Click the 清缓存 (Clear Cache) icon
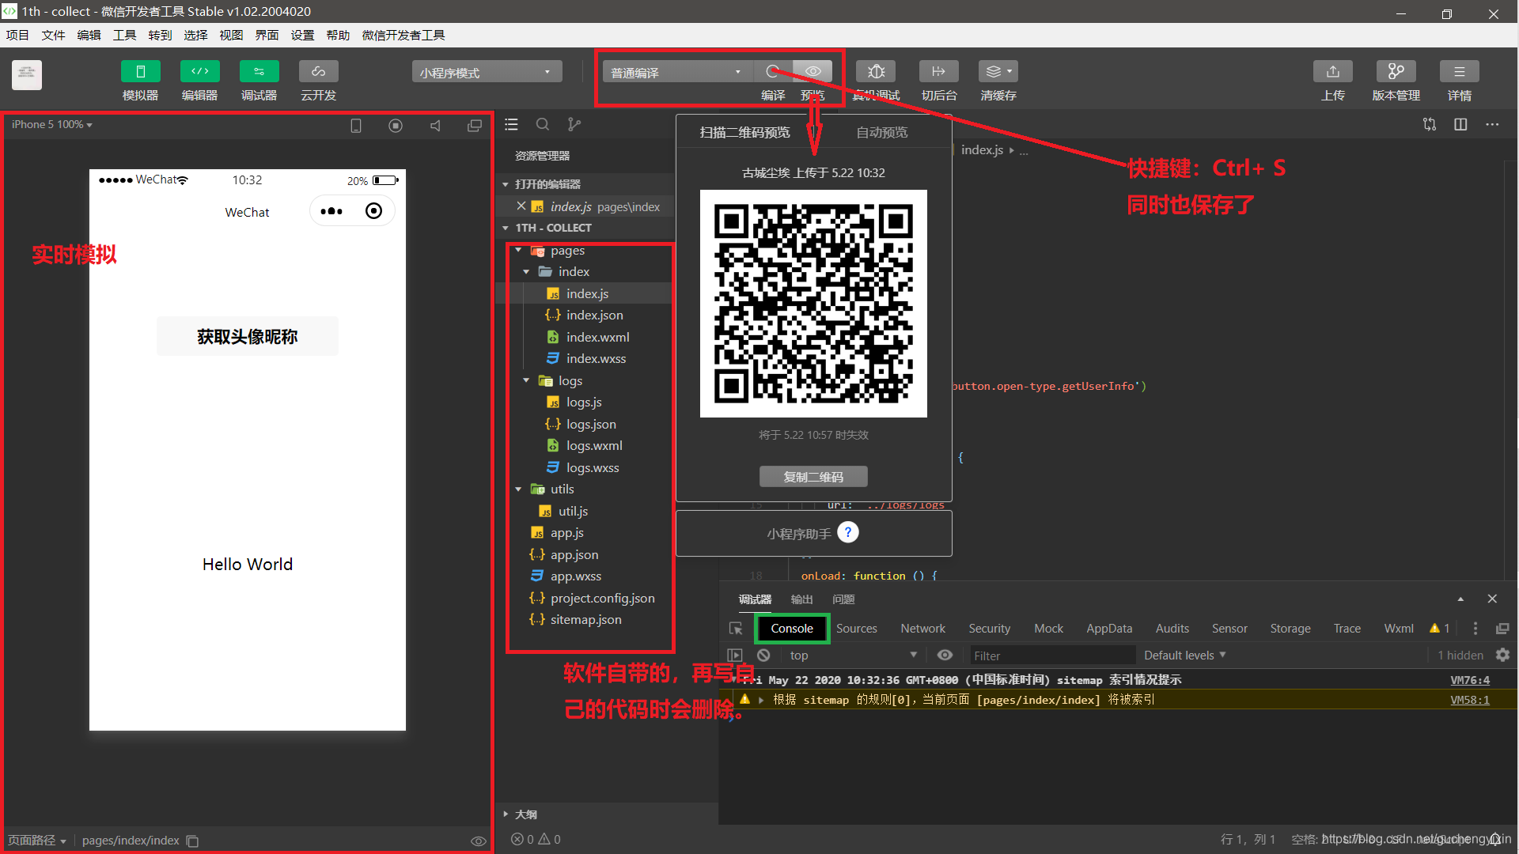Image resolution: width=1519 pixels, height=854 pixels. (x=996, y=71)
